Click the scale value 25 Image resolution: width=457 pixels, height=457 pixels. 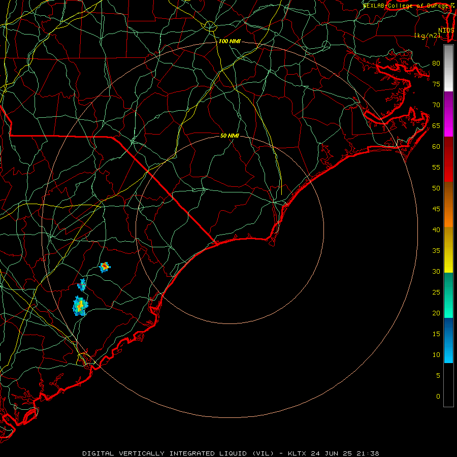pyautogui.click(x=436, y=292)
